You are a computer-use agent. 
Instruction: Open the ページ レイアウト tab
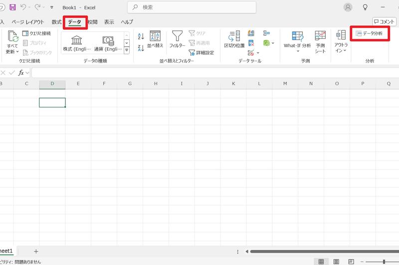pyautogui.click(x=28, y=22)
